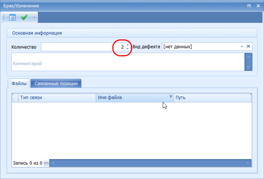264x179 pixels.
Task: Sort by the Путь column header
Action: pyautogui.click(x=212, y=98)
